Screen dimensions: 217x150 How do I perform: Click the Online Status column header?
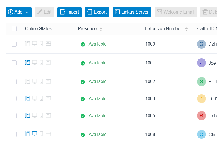tap(38, 29)
